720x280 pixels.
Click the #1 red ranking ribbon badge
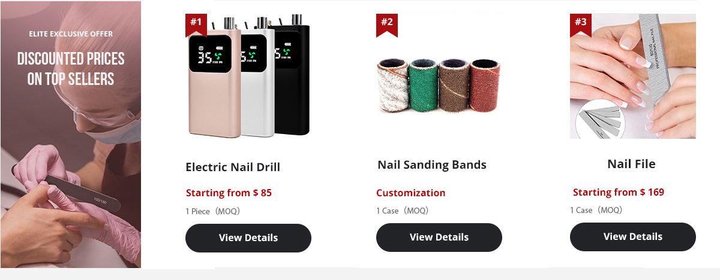coord(196,25)
